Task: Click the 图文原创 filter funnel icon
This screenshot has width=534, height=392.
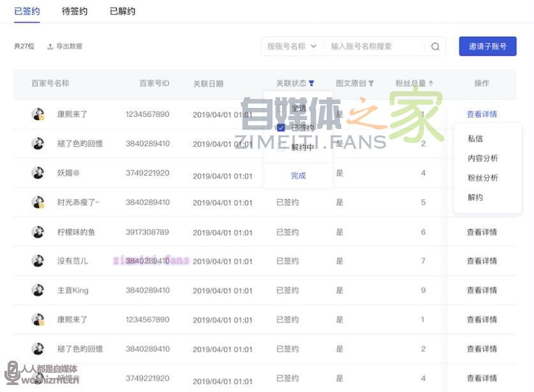Action: point(371,84)
